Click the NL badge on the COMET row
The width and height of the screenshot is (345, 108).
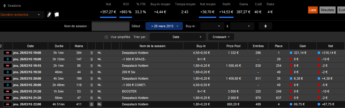click(x=99, y=85)
